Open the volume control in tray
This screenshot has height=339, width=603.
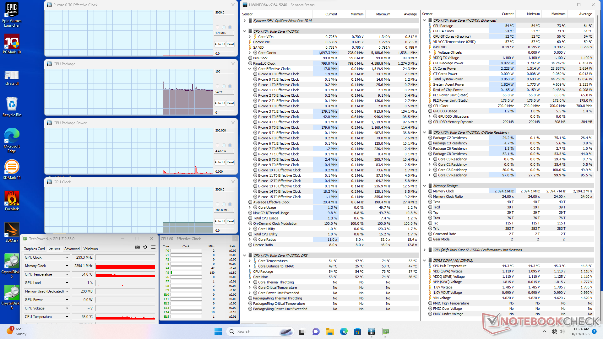coord(562,331)
